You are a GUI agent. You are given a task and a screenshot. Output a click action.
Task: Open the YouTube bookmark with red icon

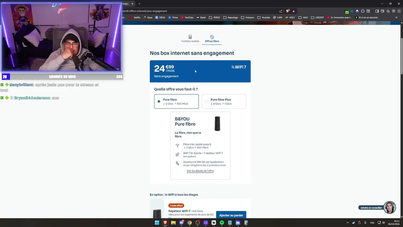point(187,18)
